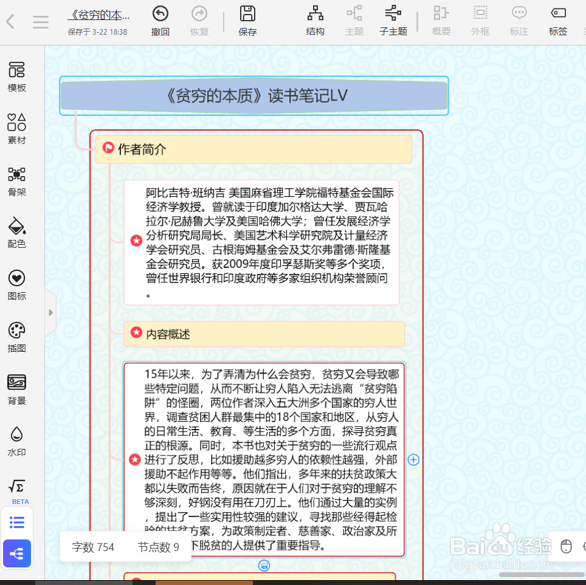The width and height of the screenshot is (586, 585).
Task: Click the 恢复 redo button
Action: (x=199, y=21)
